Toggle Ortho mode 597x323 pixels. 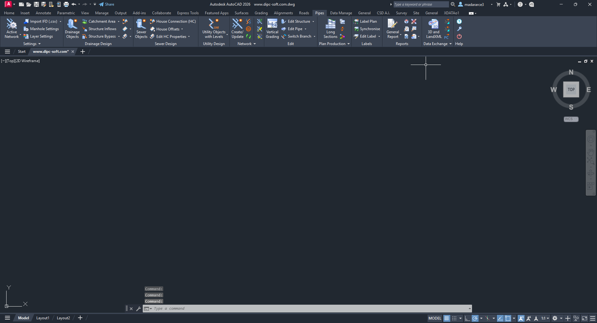(x=467, y=318)
